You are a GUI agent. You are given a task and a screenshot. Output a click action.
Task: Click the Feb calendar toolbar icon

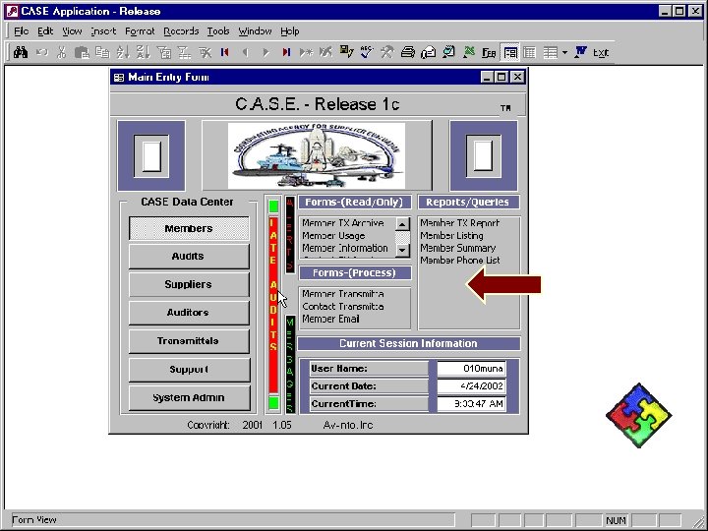click(489, 53)
